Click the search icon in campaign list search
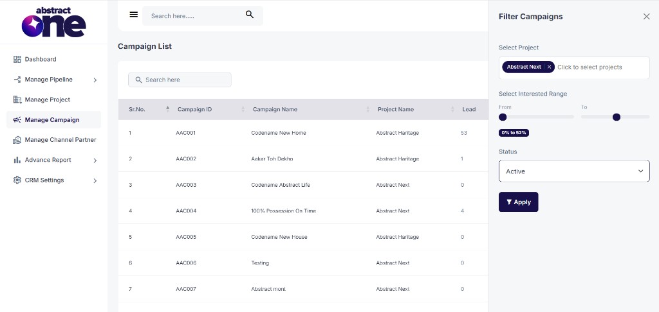Screen dimensions: 659x312 click(139, 80)
